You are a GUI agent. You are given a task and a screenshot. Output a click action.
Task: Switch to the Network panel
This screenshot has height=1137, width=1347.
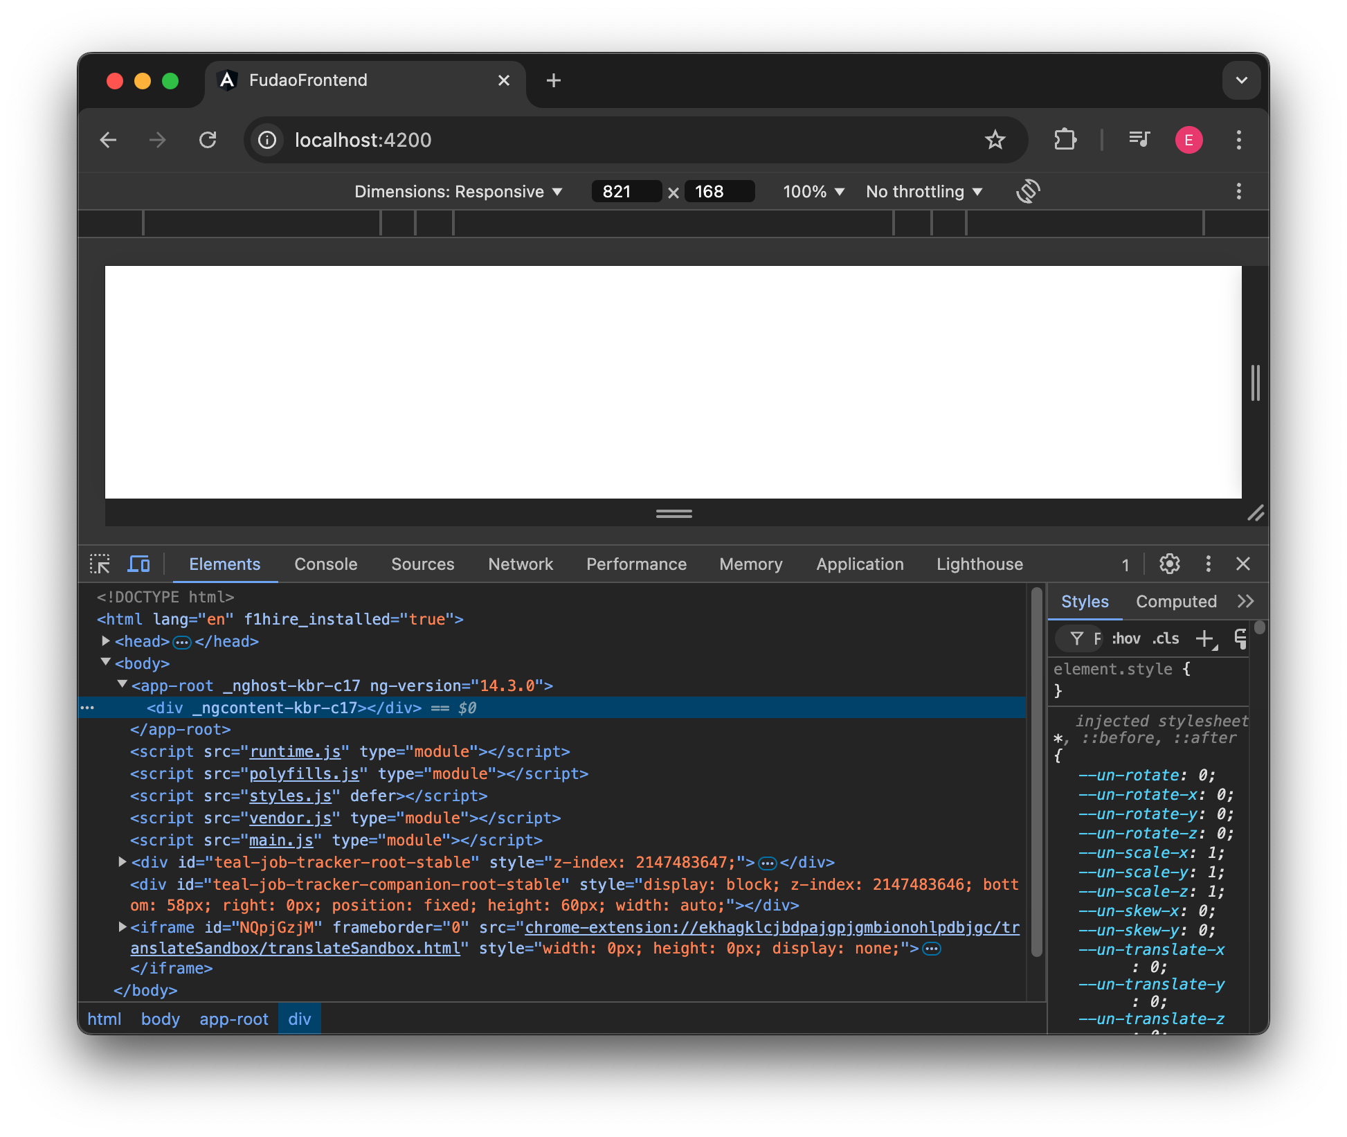(521, 564)
